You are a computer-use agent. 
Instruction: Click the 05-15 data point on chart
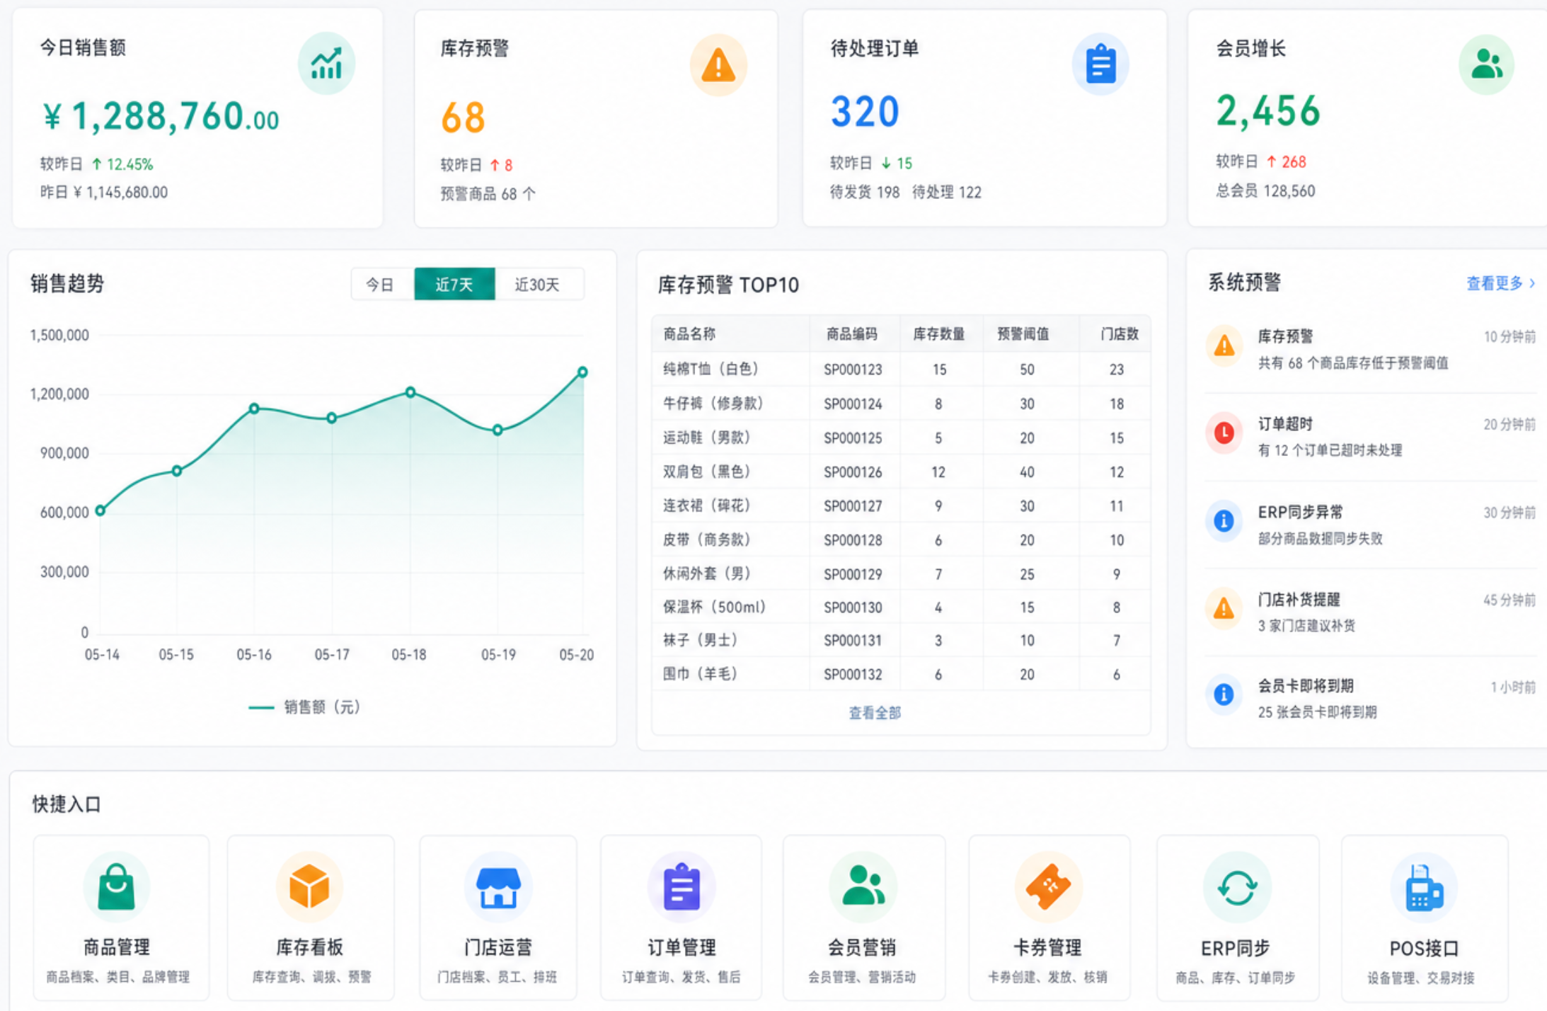(x=177, y=471)
